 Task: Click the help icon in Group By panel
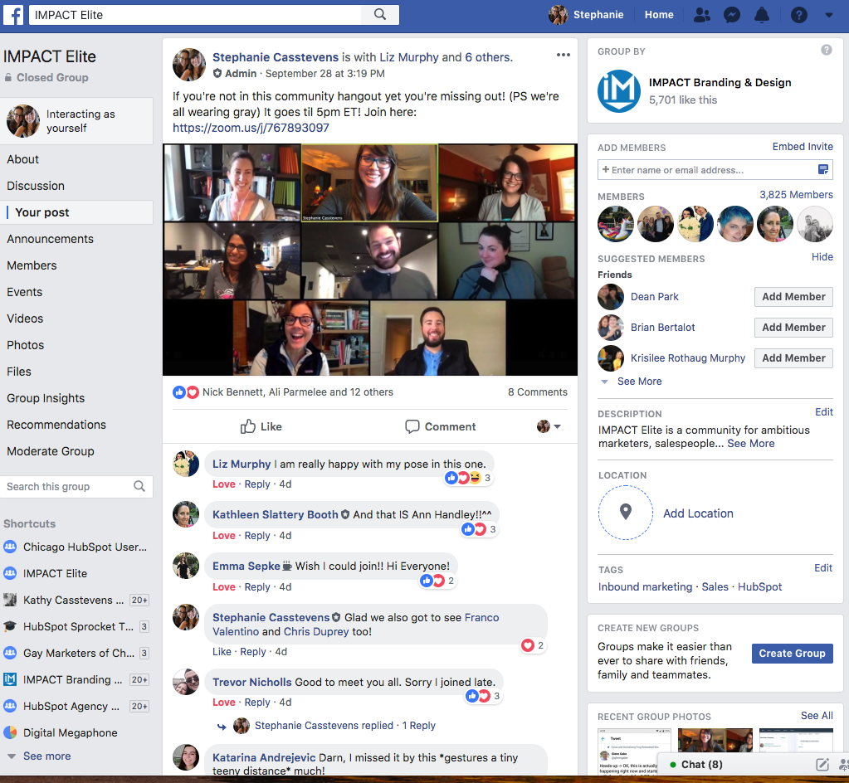click(827, 50)
